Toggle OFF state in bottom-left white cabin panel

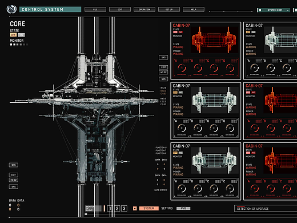(x=175, y=153)
